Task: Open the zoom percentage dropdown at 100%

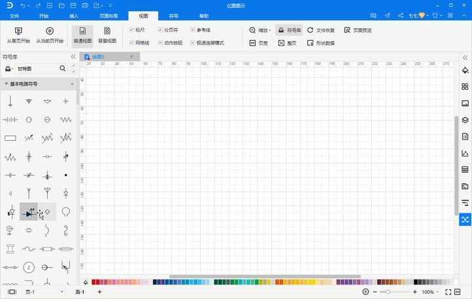Action: pyautogui.click(x=437, y=292)
